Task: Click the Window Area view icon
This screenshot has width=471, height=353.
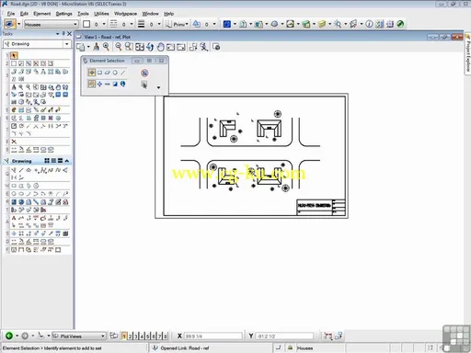Action: point(129,47)
